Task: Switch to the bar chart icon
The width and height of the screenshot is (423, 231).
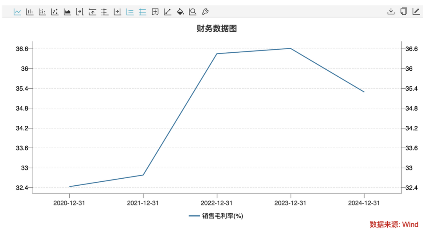Action: [x=30, y=12]
